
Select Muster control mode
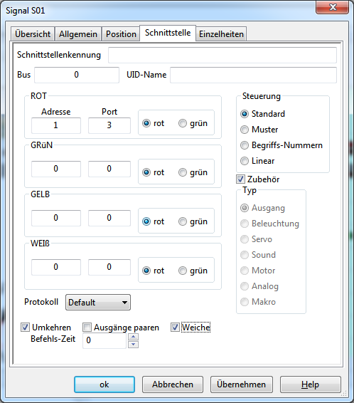pos(245,130)
